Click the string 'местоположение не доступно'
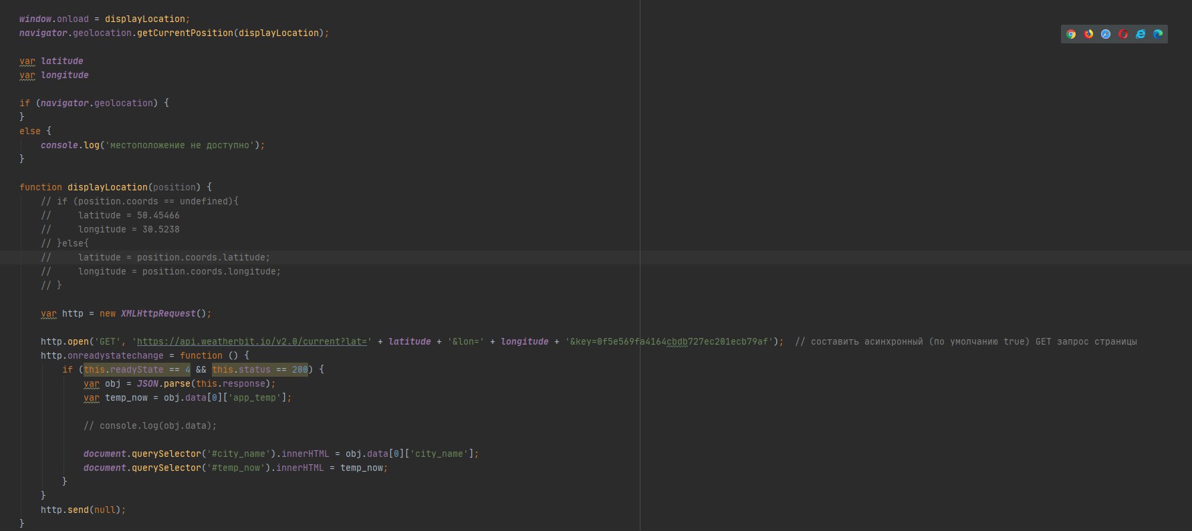 180,145
